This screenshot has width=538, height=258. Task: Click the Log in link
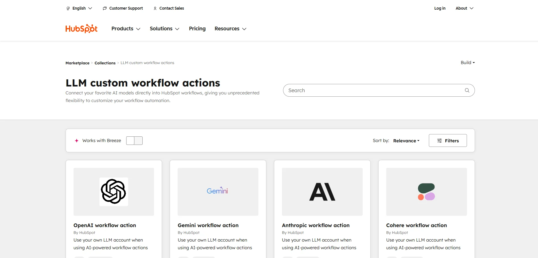[x=440, y=8]
